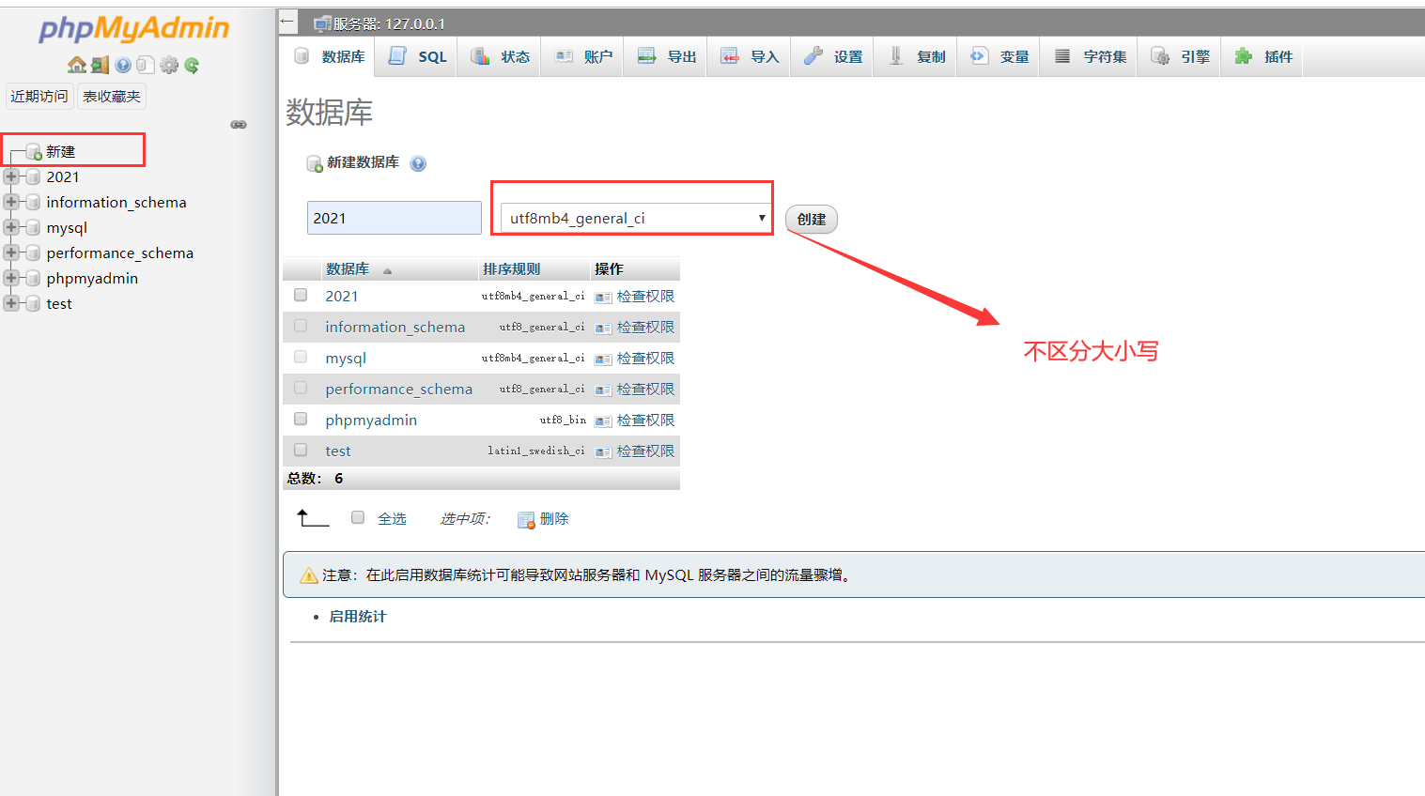The width and height of the screenshot is (1425, 796).
Task: Open the utf8mb4_general_ci collation dropdown
Action: coord(635,218)
